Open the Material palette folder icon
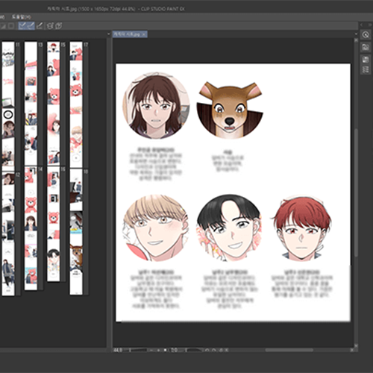 pos(366,47)
